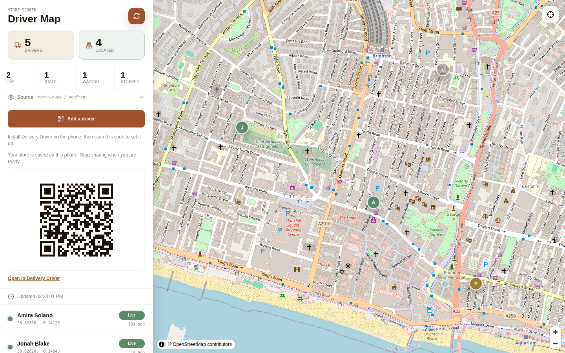
Task: Click Jonah Blake's green status dot
Action: pyautogui.click(x=10, y=347)
